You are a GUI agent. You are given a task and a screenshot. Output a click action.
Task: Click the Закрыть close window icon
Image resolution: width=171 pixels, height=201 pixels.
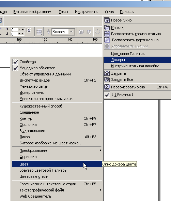click(107, 73)
